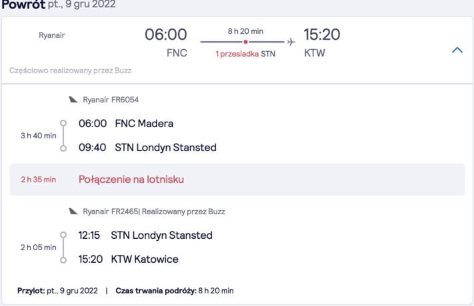
Task: Click the Ryanair airline name in the header
Action: (52, 35)
